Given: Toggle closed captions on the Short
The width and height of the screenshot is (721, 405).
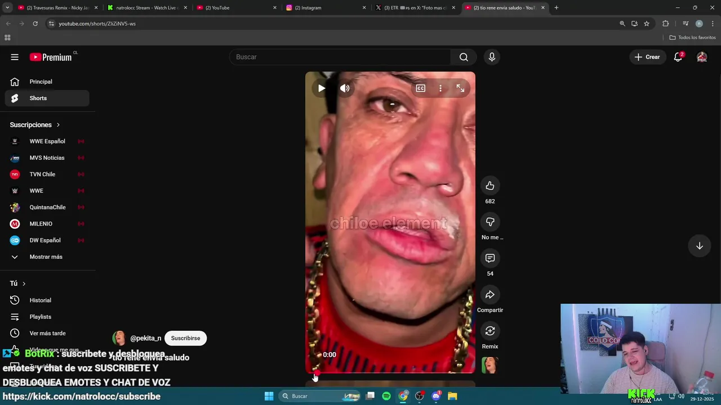Looking at the screenshot, I should click(421, 88).
